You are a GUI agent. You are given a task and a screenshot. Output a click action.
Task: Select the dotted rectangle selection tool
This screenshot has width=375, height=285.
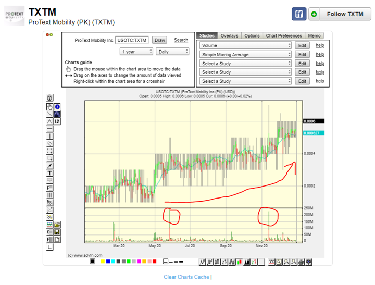coord(49,151)
